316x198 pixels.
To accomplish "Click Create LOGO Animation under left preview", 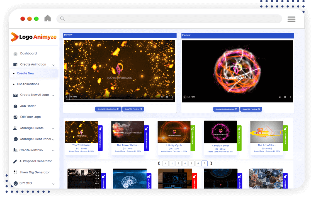I will click(x=108, y=109).
